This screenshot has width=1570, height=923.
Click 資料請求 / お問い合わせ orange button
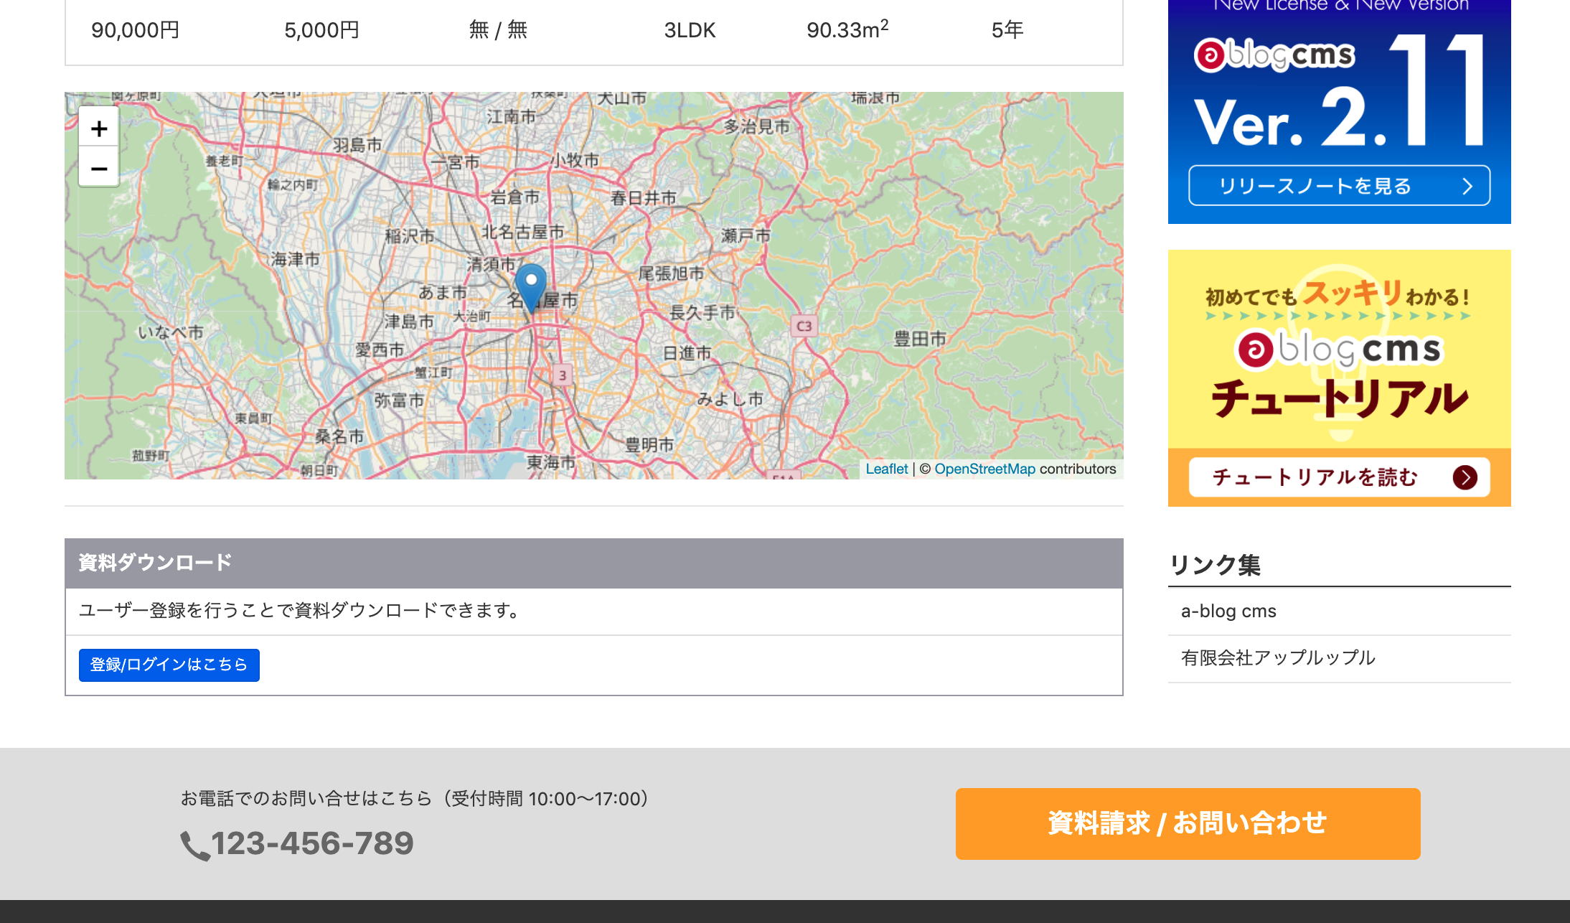[x=1188, y=823]
